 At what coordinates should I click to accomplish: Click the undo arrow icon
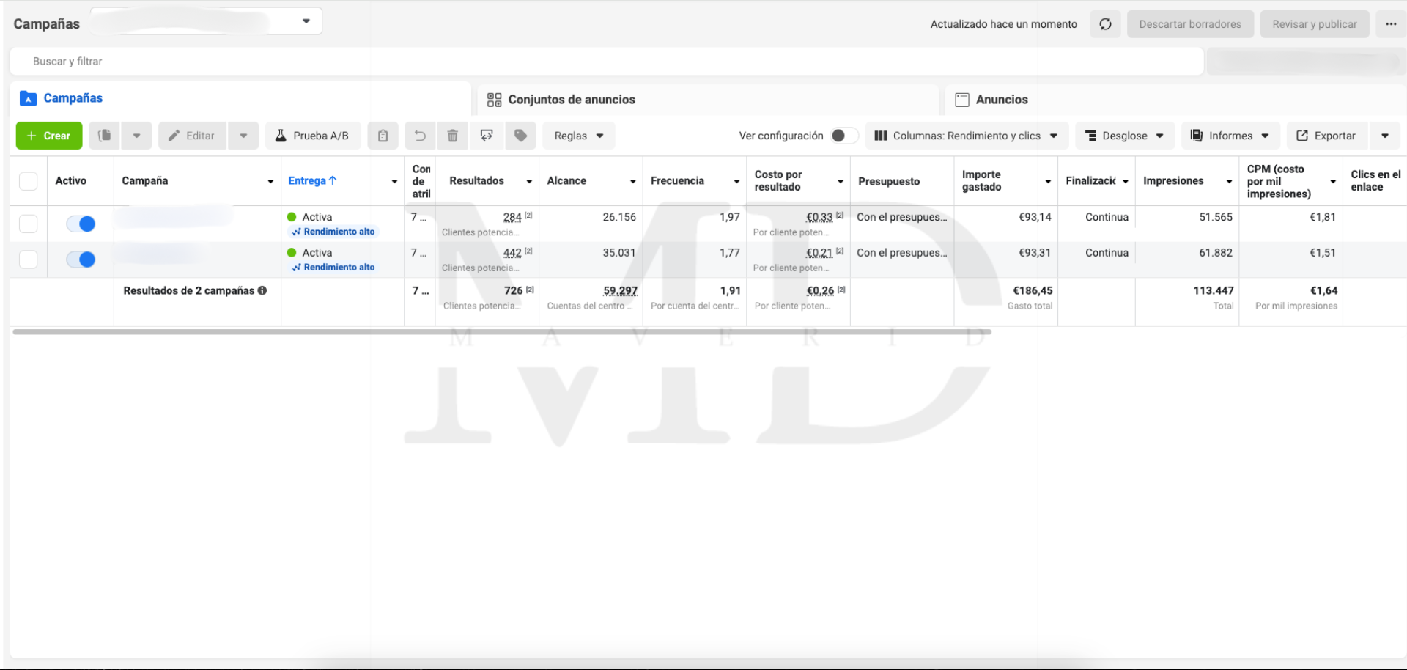420,136
